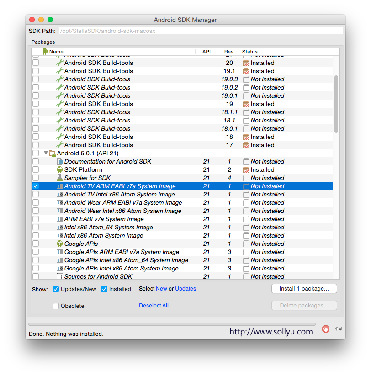This screenshot has width=371, height=376.
Task: Click the wrench icon for Build-tools rev 19.0.1
Action: click(59, 95)
